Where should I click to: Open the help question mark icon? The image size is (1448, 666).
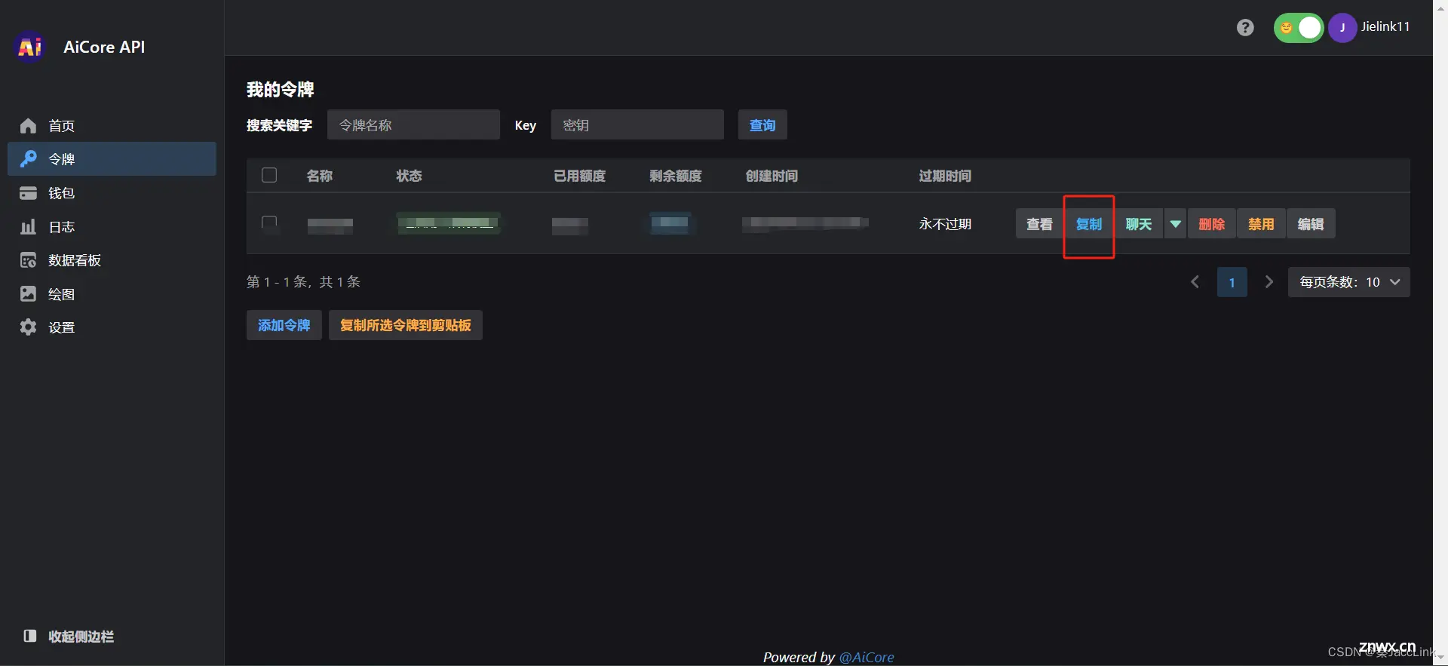1245,28
